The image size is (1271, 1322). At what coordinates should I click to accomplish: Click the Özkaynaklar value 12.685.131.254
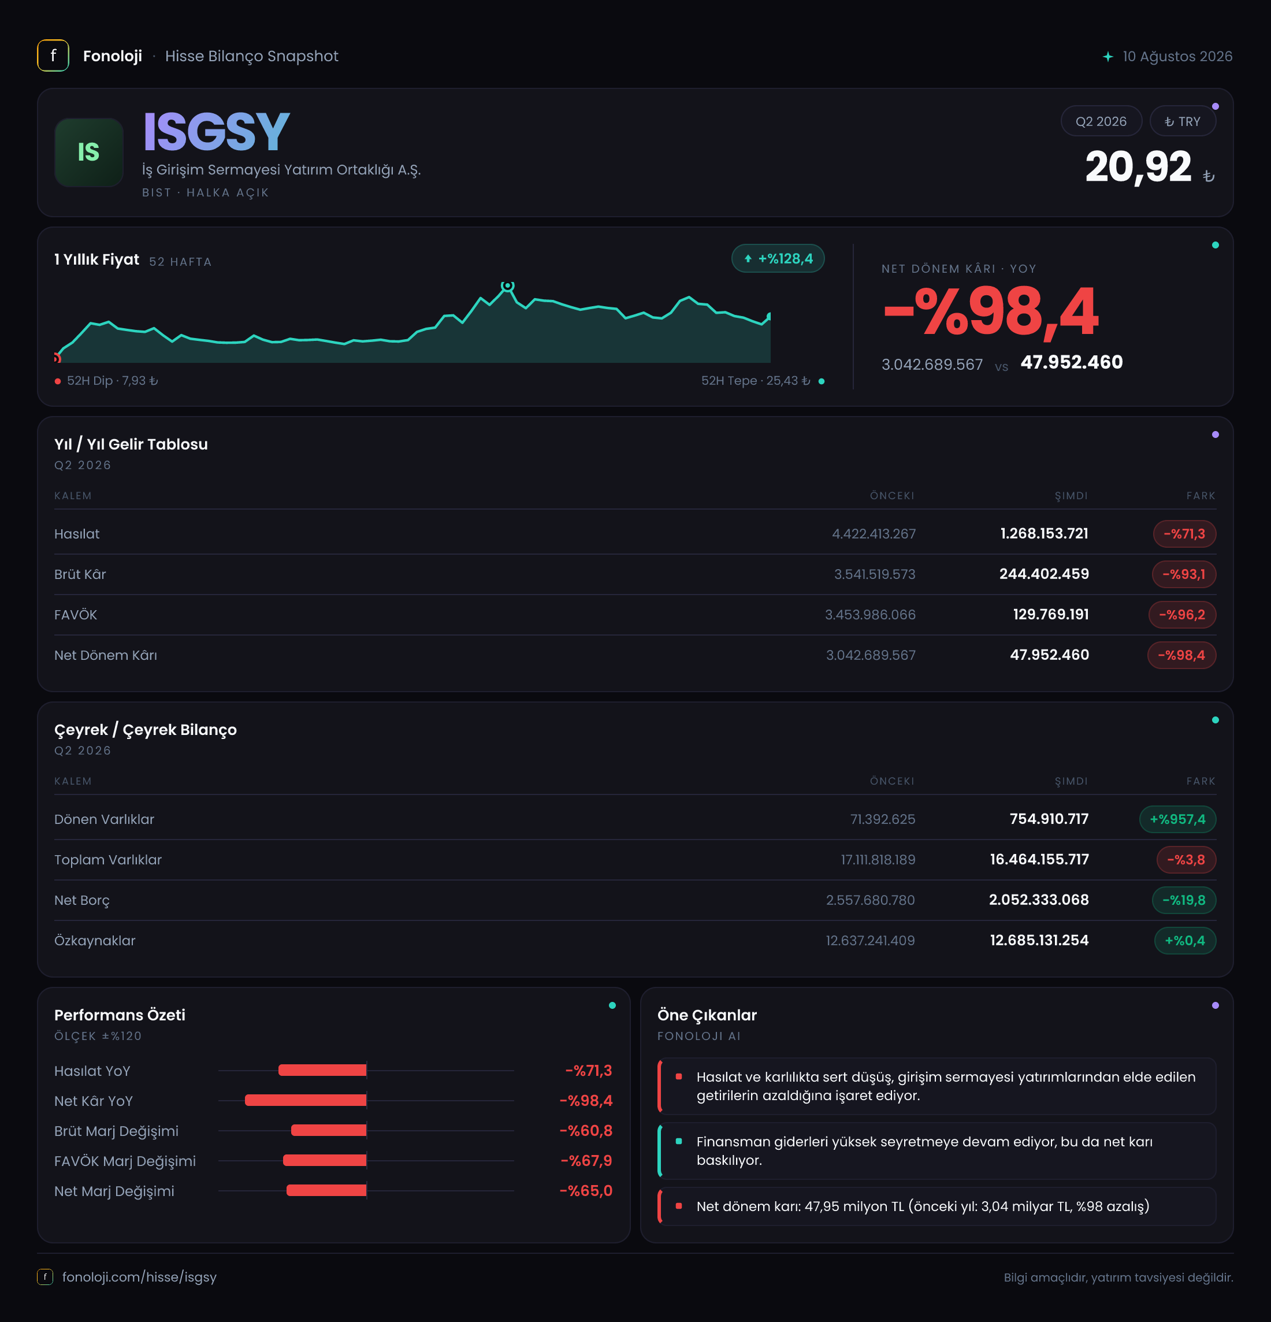tap(1039, 940)
